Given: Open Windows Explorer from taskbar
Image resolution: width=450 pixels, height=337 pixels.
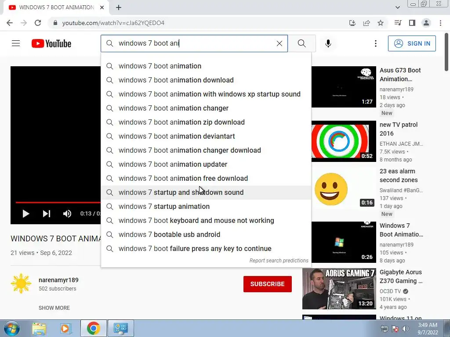Looking at the screenshot, I should (39, 328).
